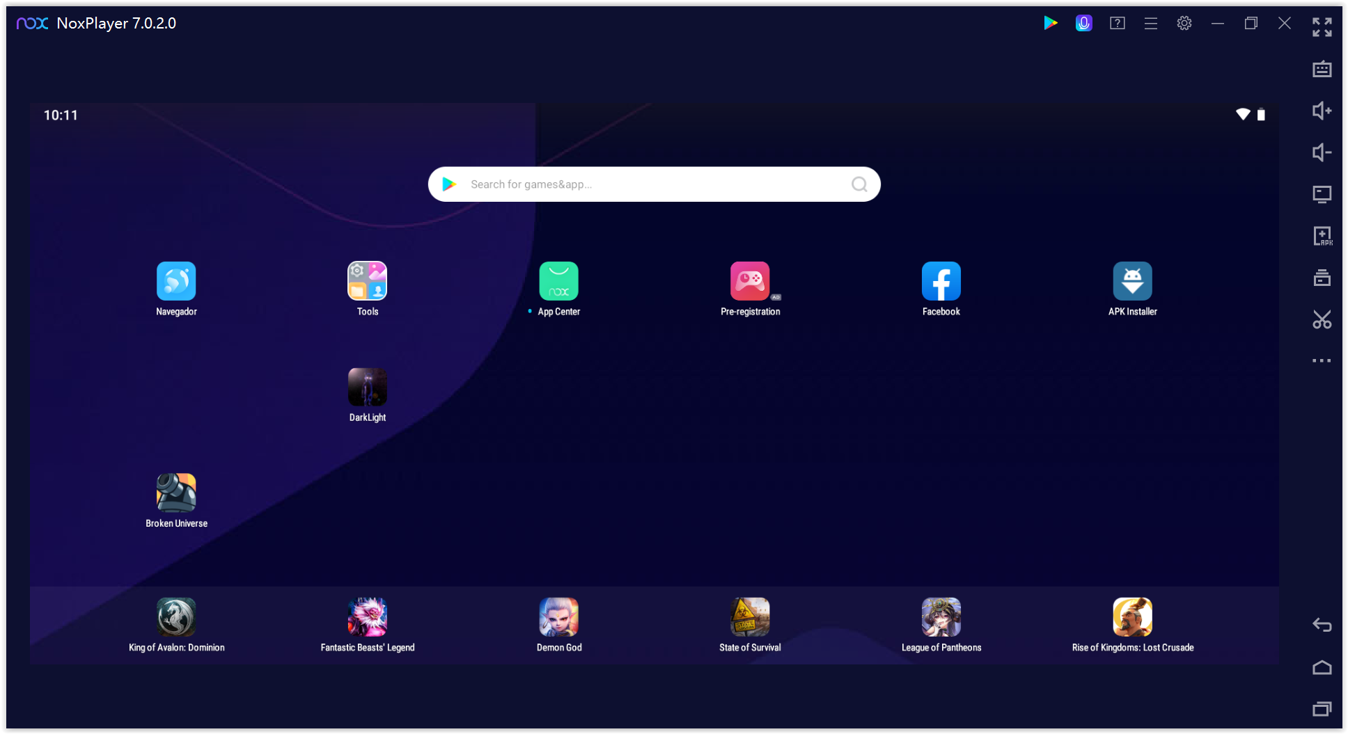The image size is (1348, 734).
Task: Open the Pre-registration app
Action: [x=750, y=281]
